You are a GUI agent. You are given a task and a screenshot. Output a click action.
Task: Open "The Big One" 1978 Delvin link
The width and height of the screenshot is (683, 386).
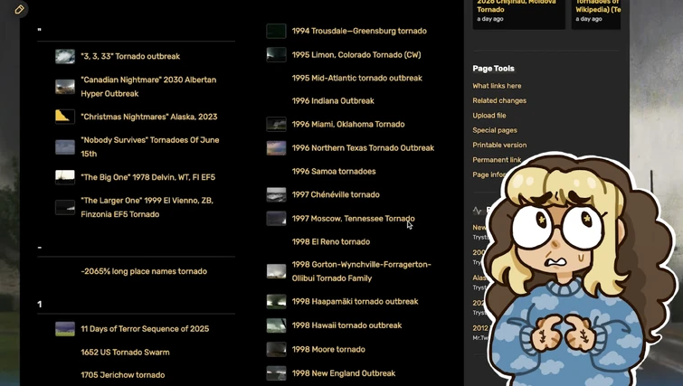[x=147, y=177]
